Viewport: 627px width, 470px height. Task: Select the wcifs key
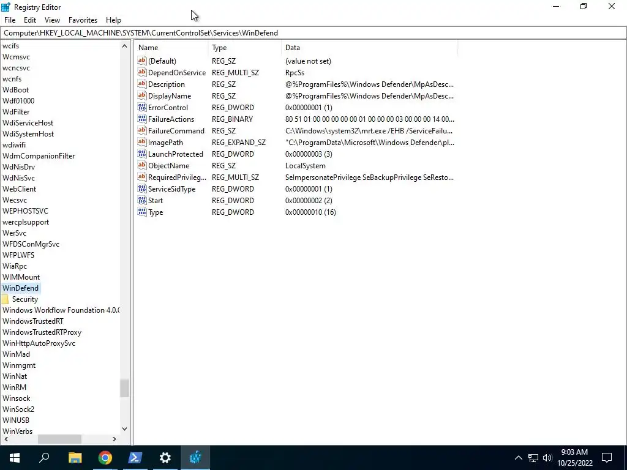tap(11, 46)
